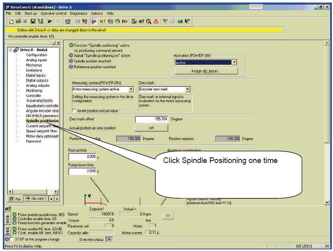Click the Zero mark offset input field

[x=151, y=120]
